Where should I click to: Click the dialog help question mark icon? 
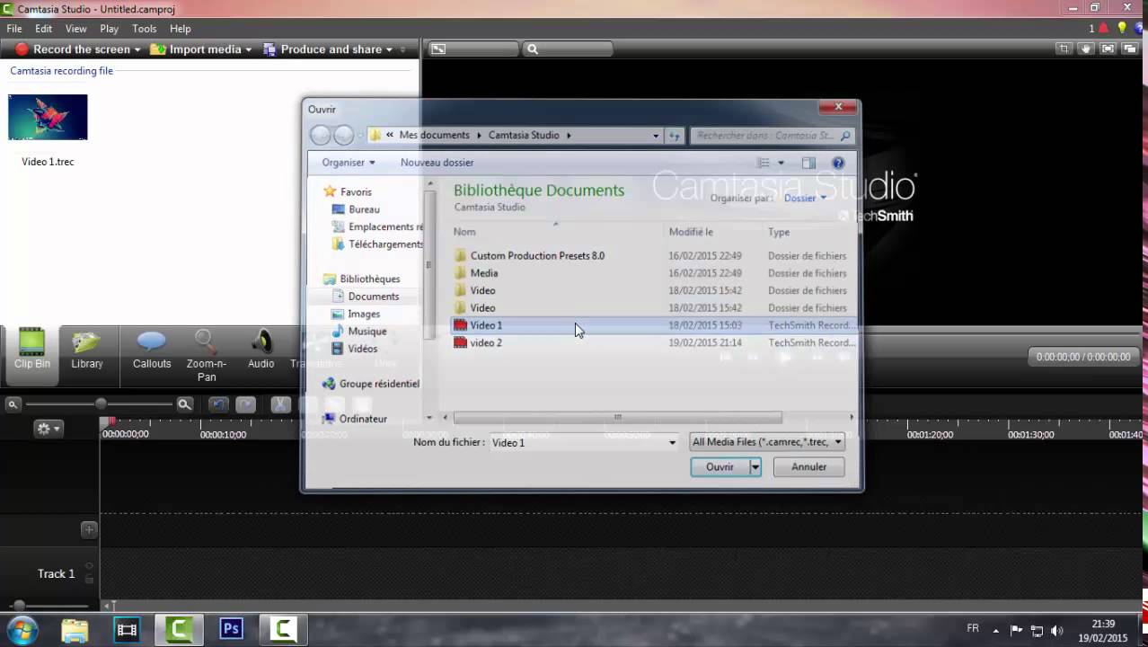838,163
